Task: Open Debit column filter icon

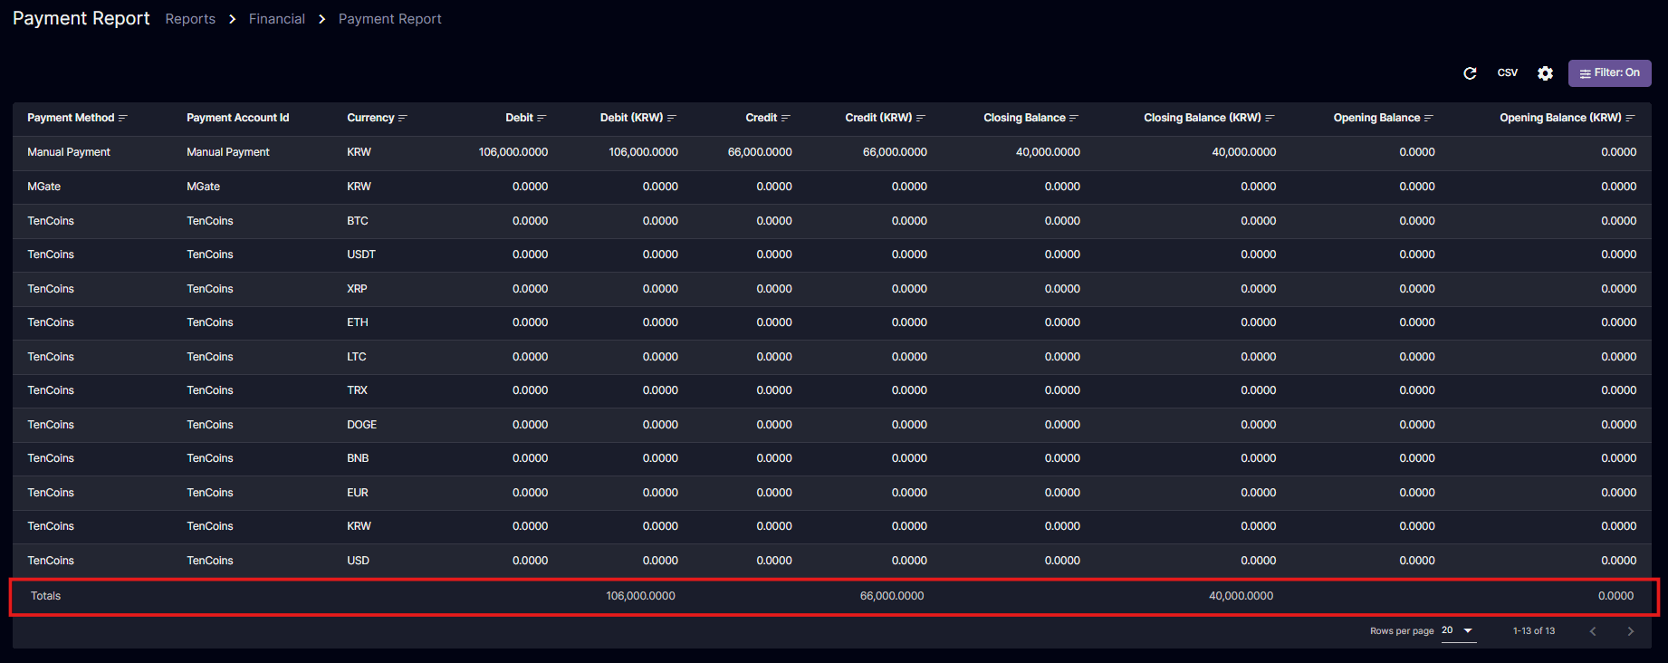Action: 542,118
